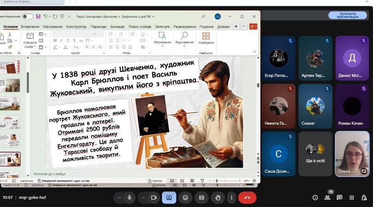
Task: Click the Зупинити презентацію button in Meet
Action: (x=348, y=15)
